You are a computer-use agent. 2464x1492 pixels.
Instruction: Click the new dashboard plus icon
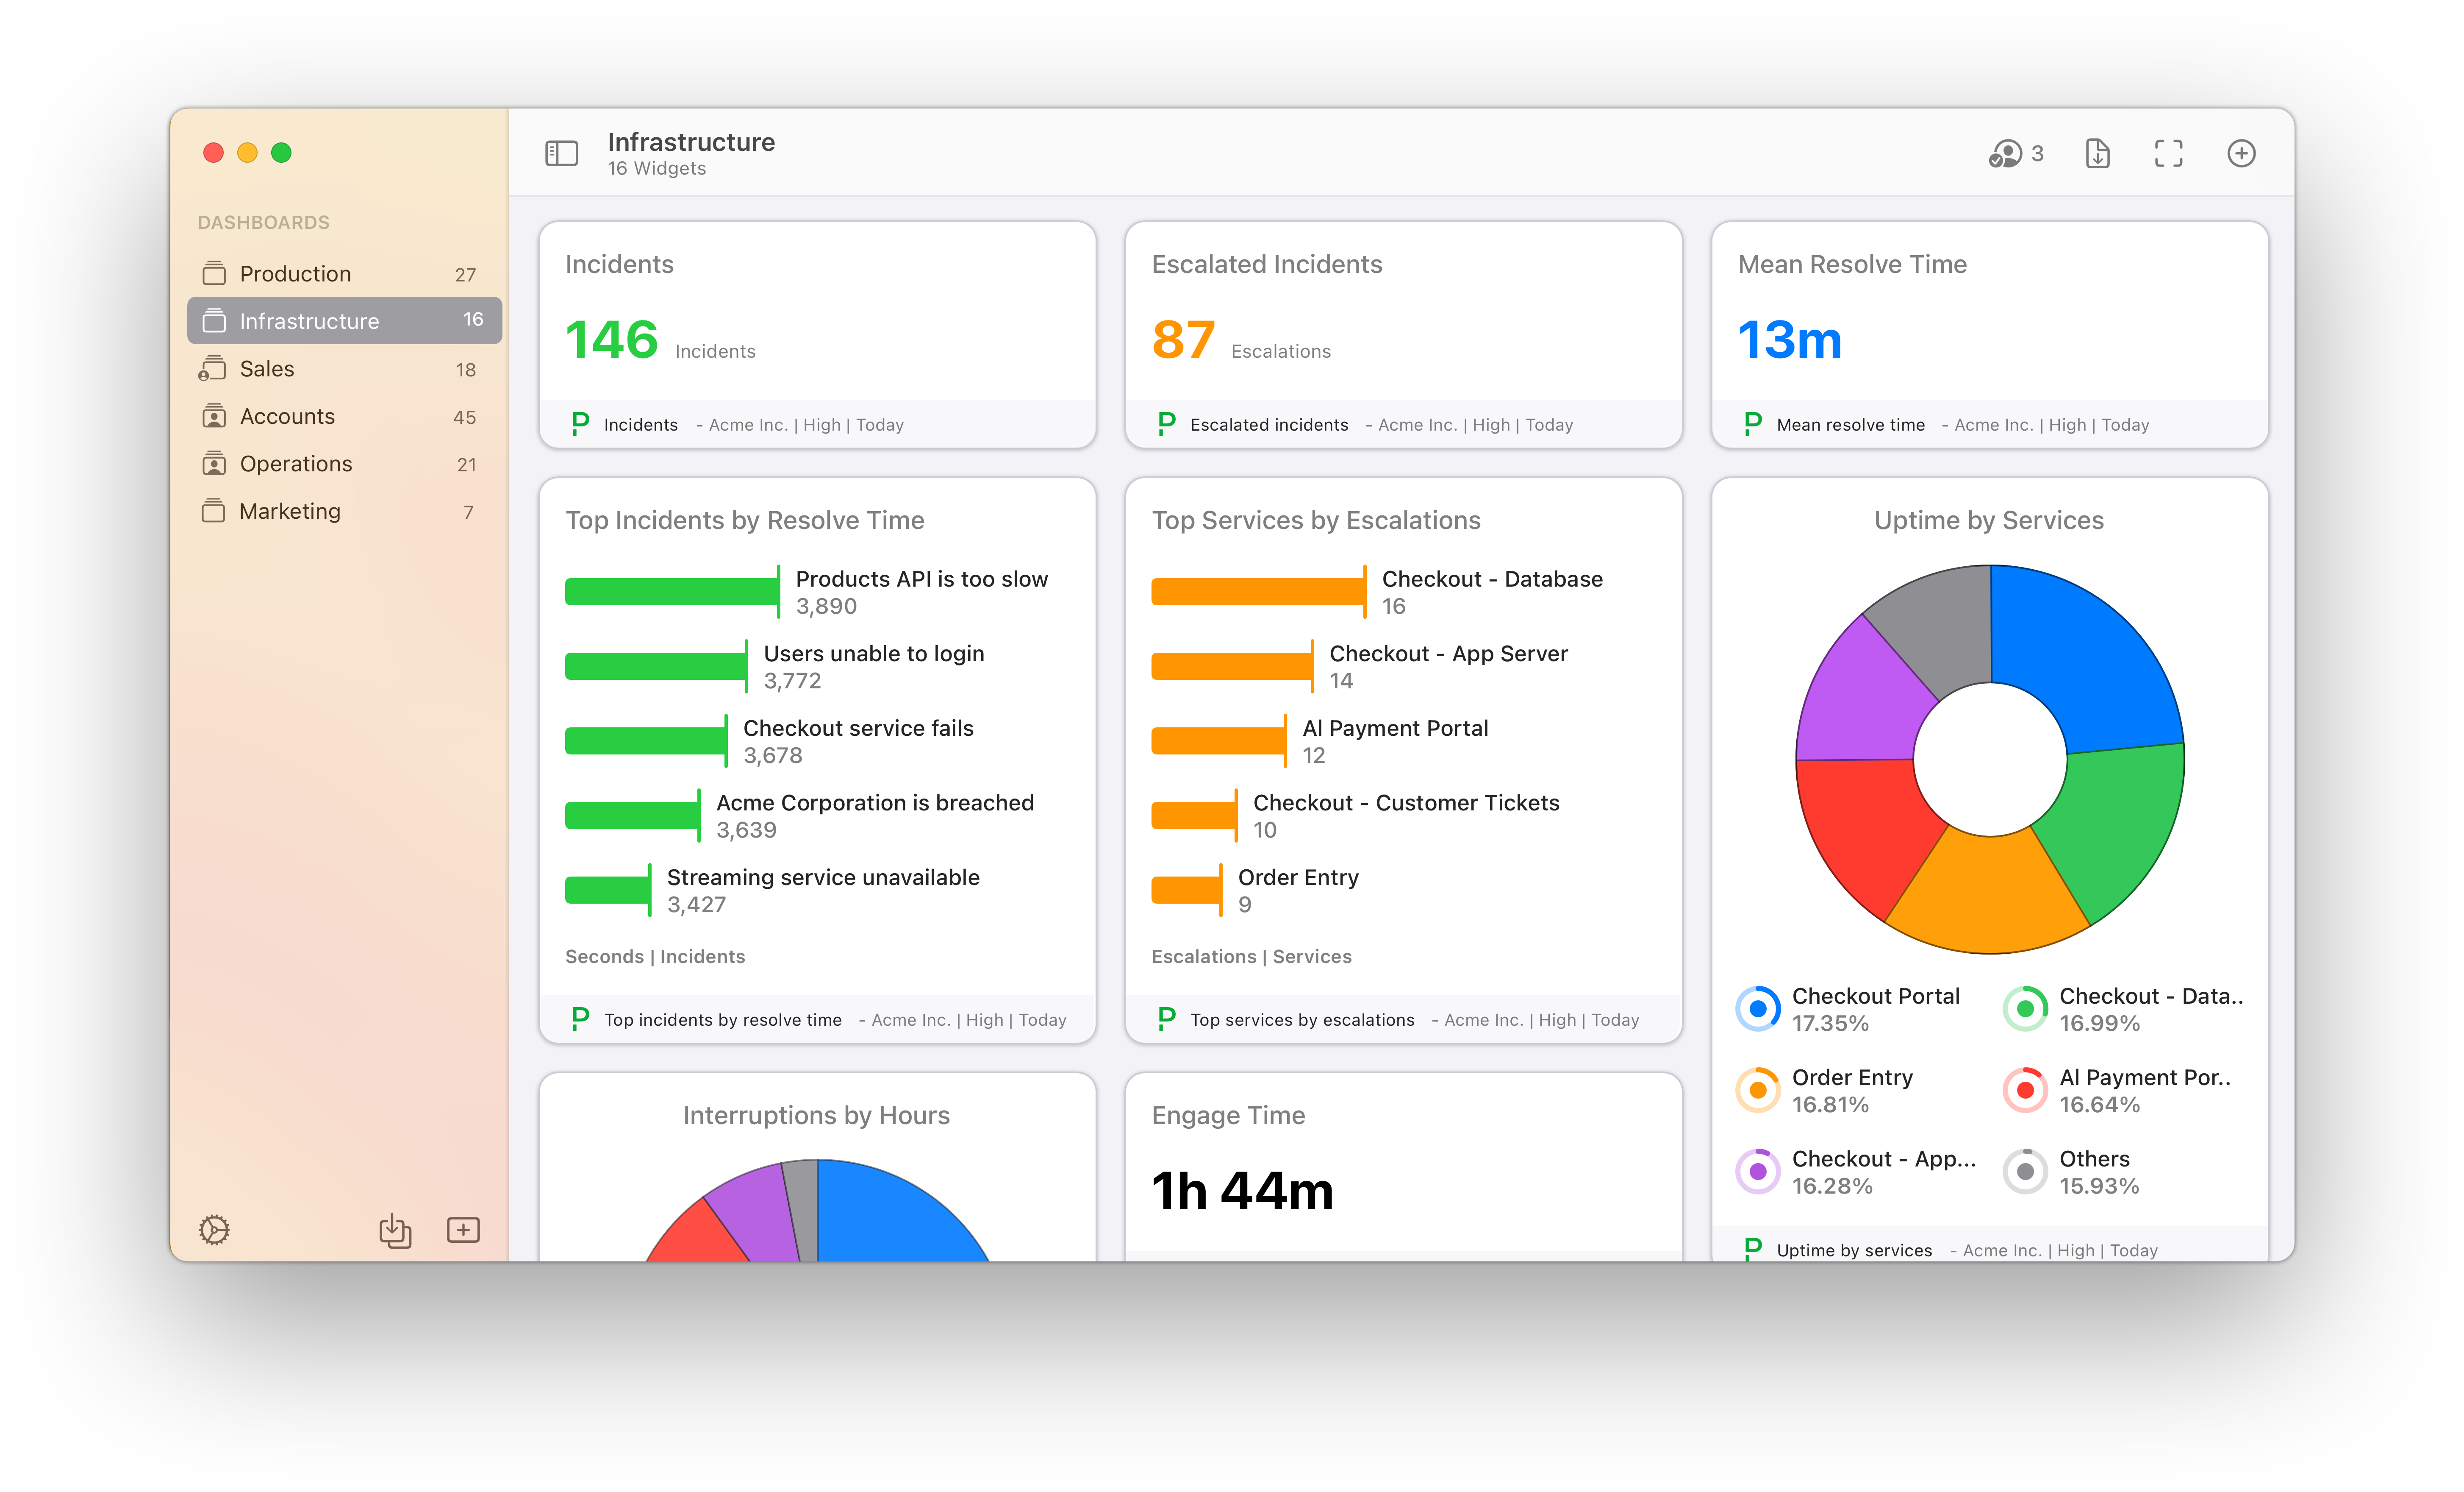[x=463, y=1230]
